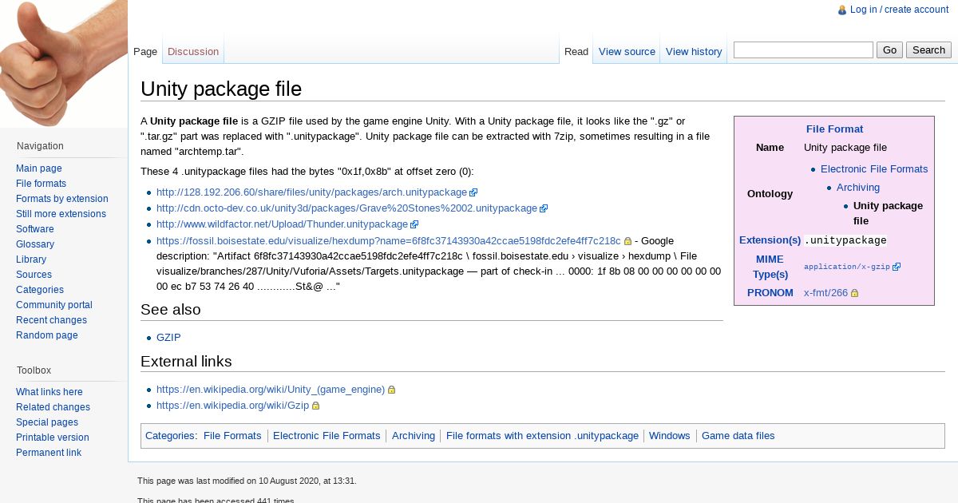Open Archiving category link
The height and width of the screenshot is (503, 958).
(x=414, y=436)
